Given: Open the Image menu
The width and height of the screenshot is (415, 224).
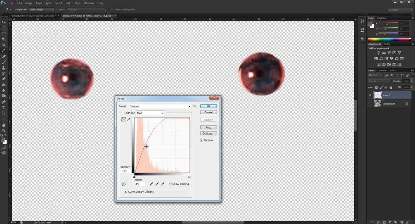Looking at the screenshot, I should 29,3.
